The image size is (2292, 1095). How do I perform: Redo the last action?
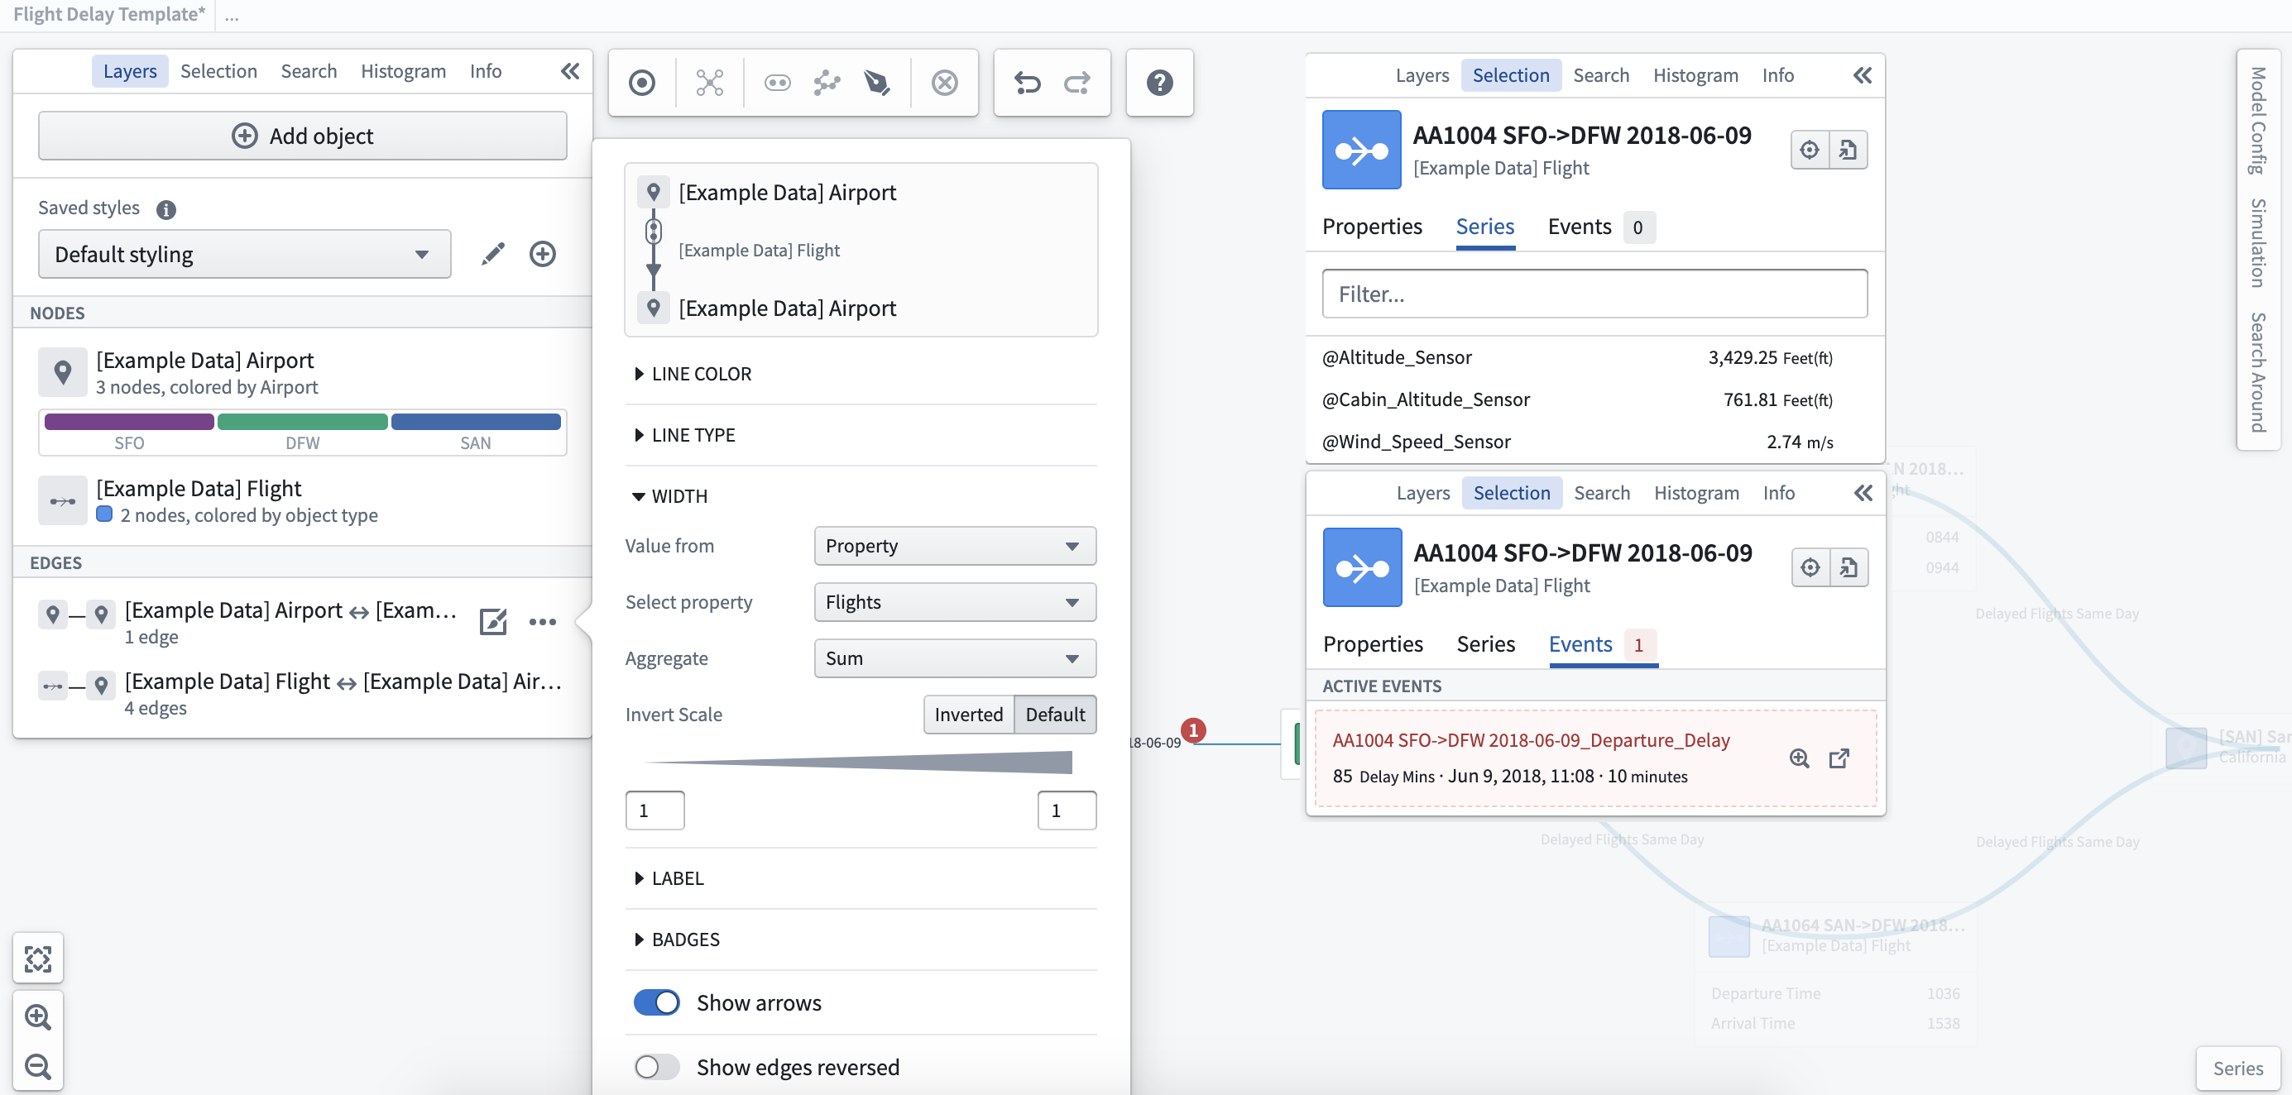click(1076, 83)
